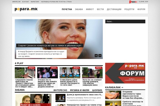
Task: Switch to Музика и филм tab
Action: 78,90
